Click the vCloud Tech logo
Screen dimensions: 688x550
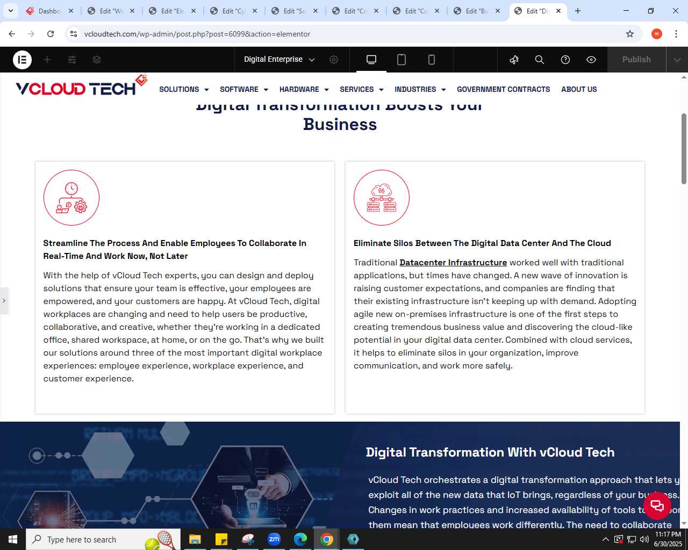pyautogui.click(x=82, y=86)
